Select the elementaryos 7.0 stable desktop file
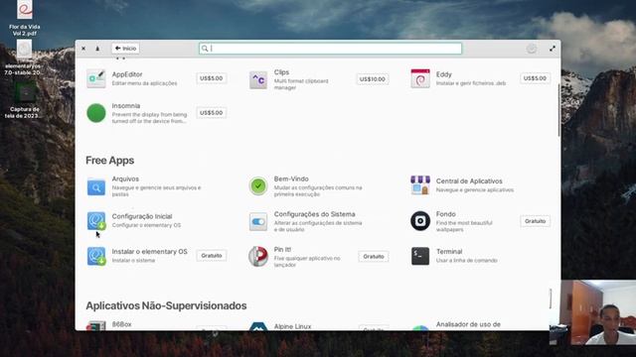The height and width of the screenshot is (357, 636). [24, 58]
